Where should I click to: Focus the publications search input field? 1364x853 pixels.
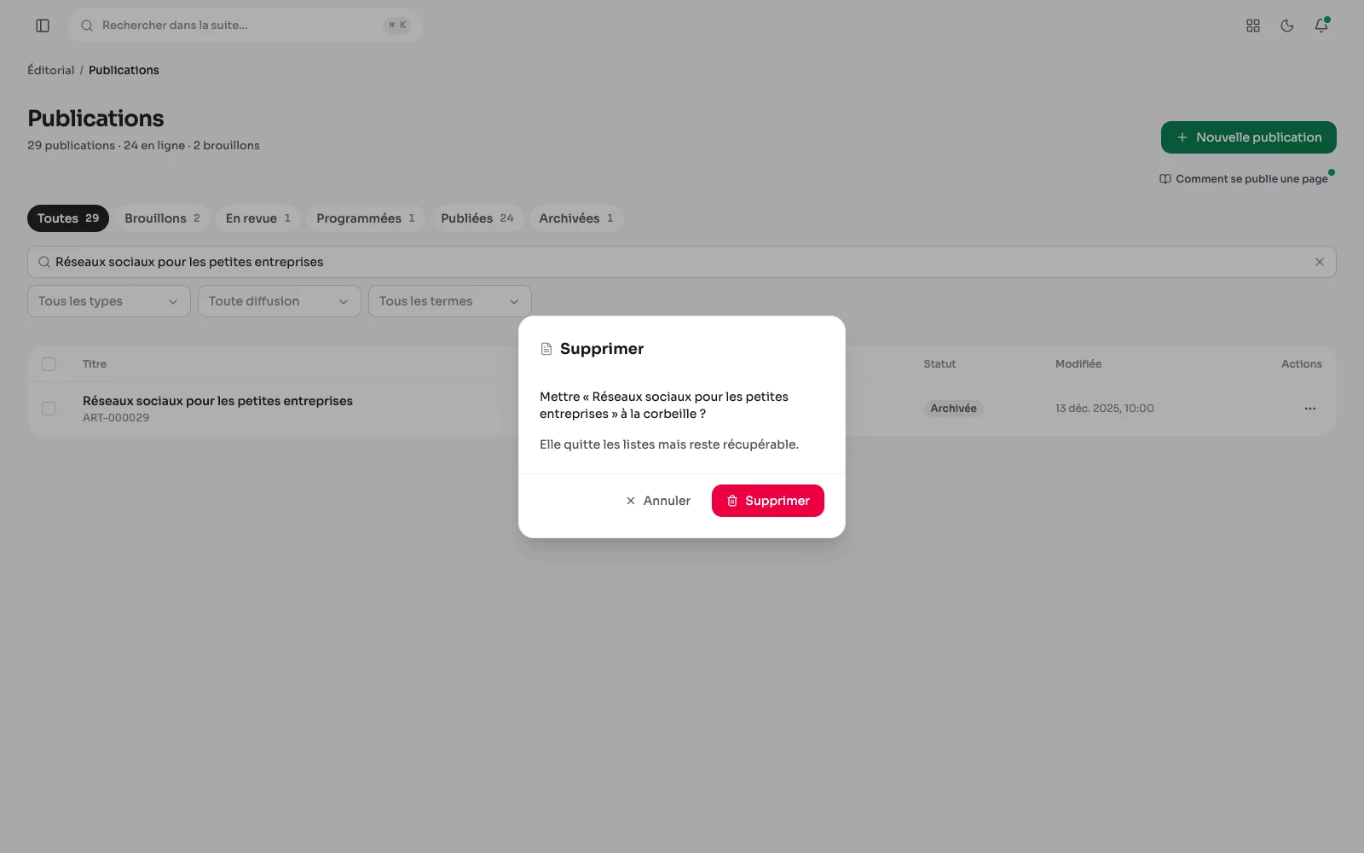pyautogui.click(x=682, y=262)
